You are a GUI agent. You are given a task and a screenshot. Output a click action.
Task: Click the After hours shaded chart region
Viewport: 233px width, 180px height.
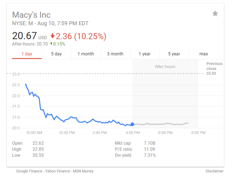click(x=165, y=93)
